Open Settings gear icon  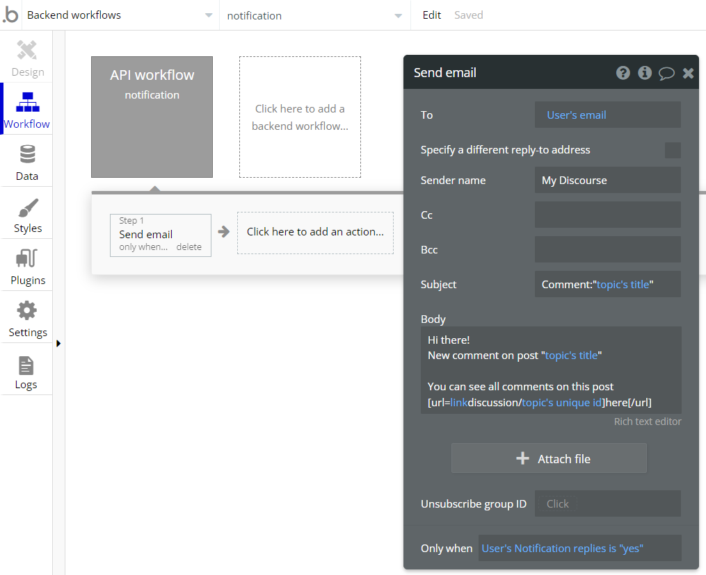tap(27, 311)
